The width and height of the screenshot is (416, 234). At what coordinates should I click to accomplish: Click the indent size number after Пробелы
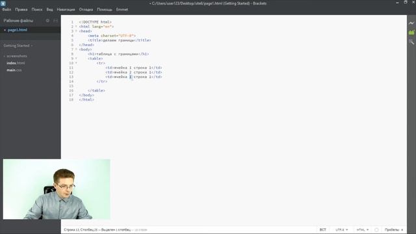pyautogui.click(x=402, y=229)
